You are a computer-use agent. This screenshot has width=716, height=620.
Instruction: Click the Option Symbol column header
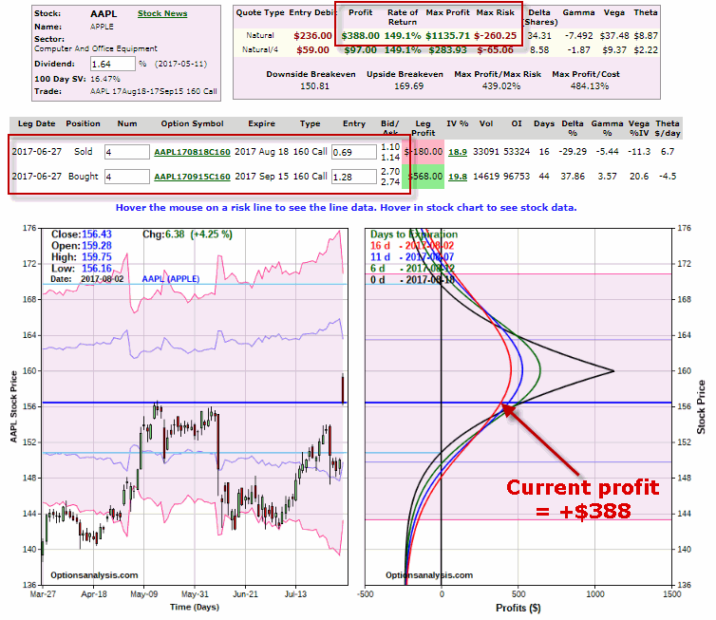click(192, 123)
